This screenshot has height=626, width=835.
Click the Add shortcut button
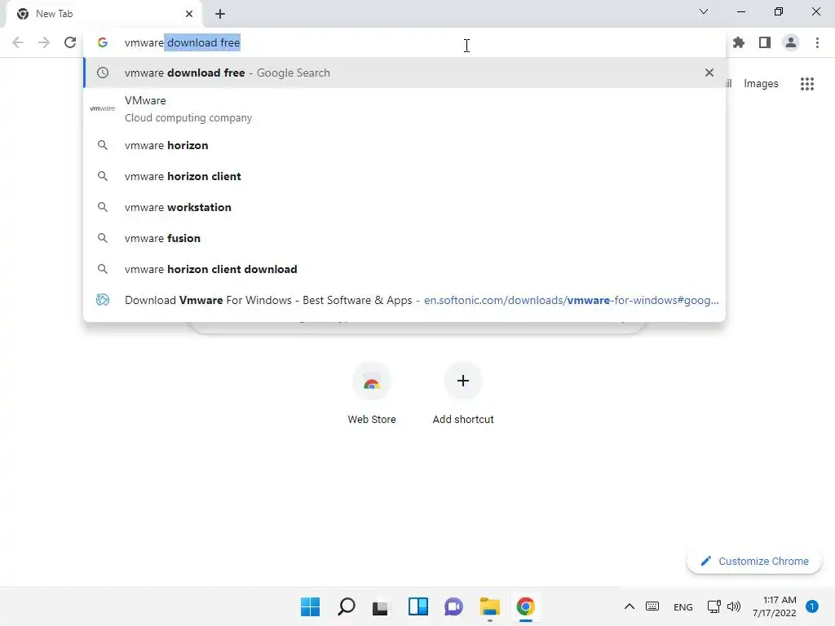click(463, 394)
